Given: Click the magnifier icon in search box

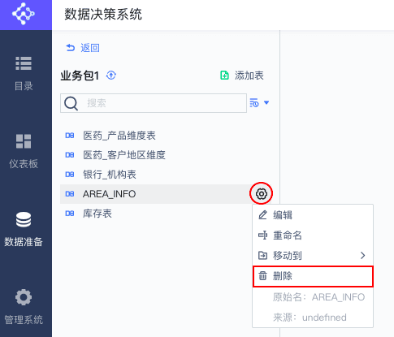Looking at the screenshot, I should (x=71, y=103).
